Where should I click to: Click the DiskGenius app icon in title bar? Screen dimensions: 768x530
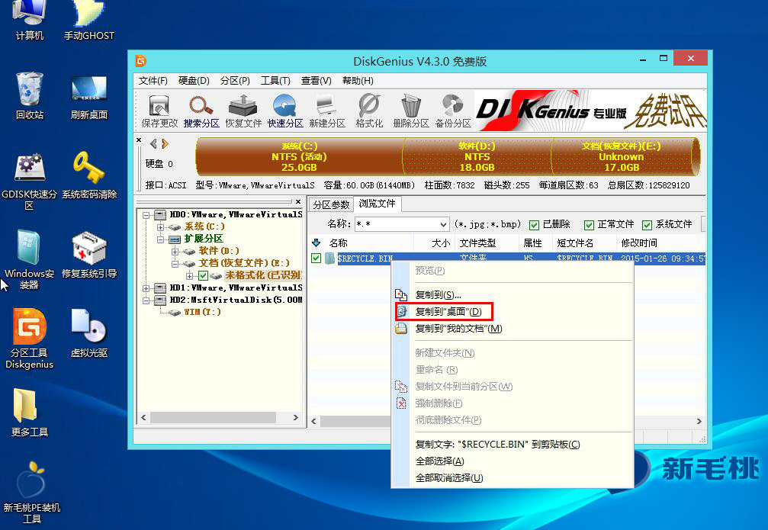[x=141, y=61]
